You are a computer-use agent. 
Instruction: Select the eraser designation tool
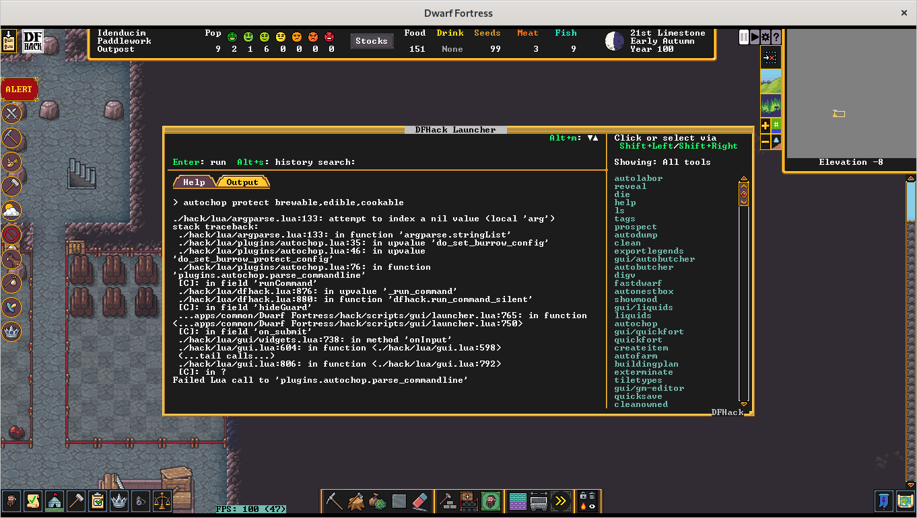(x=420, y=501)
